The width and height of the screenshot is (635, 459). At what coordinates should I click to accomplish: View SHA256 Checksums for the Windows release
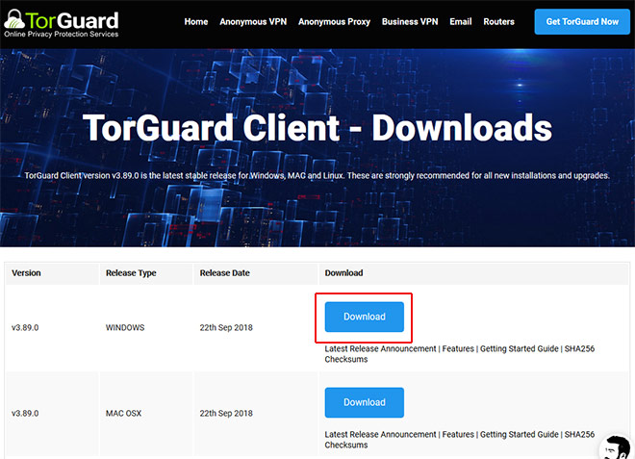(x=577, y=348)
